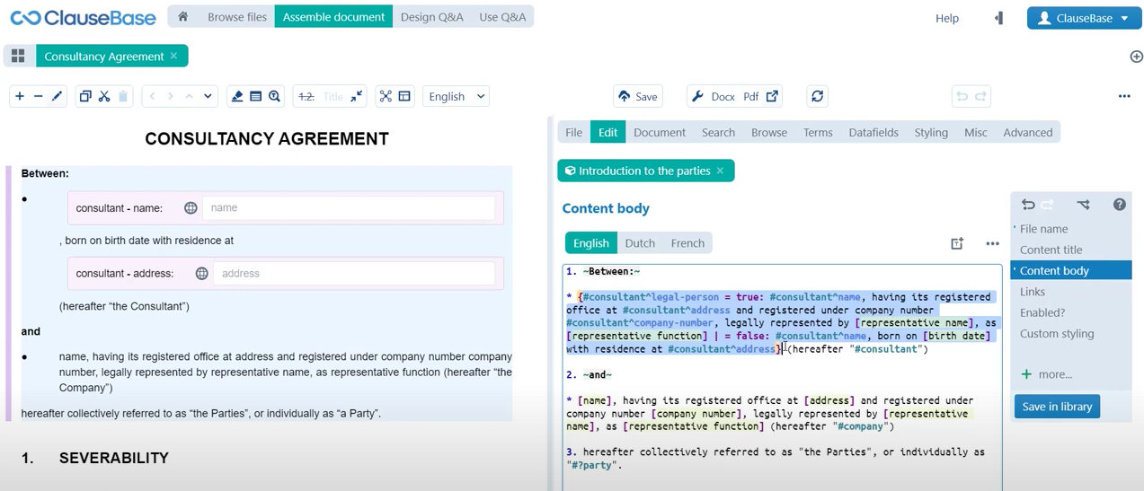Click the refresh document icon
Viewport: 1144px width, 491px height.
(817, 96)
